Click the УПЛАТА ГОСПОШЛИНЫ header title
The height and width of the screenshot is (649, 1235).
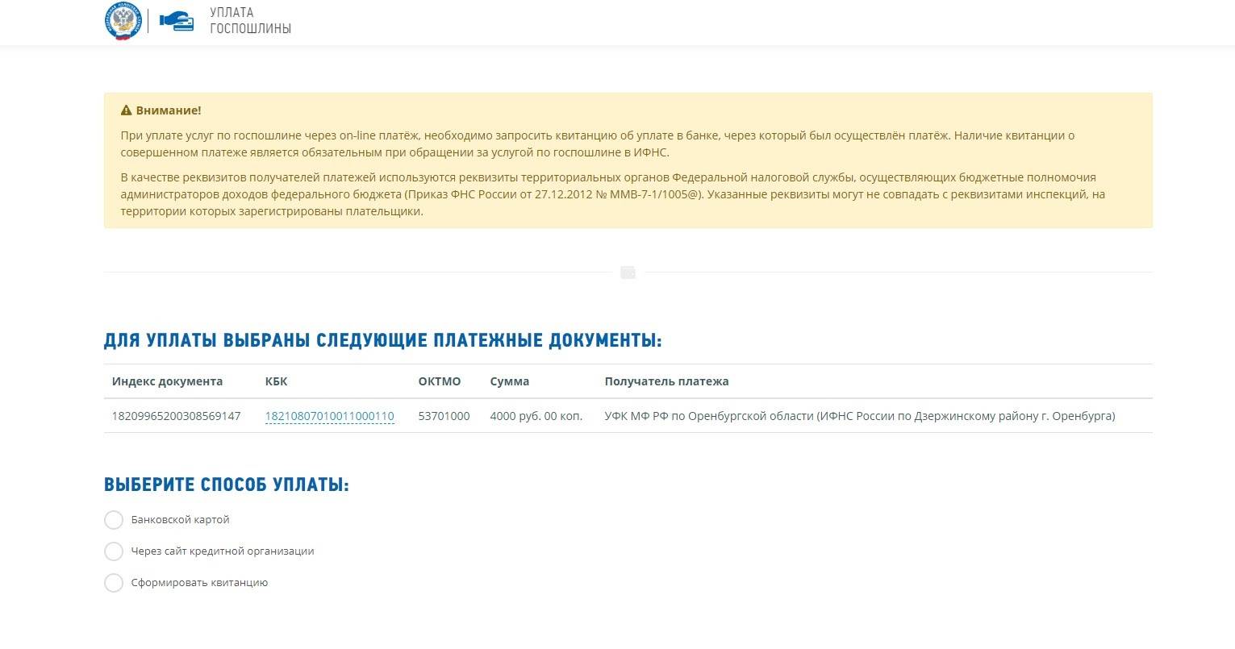250,21
